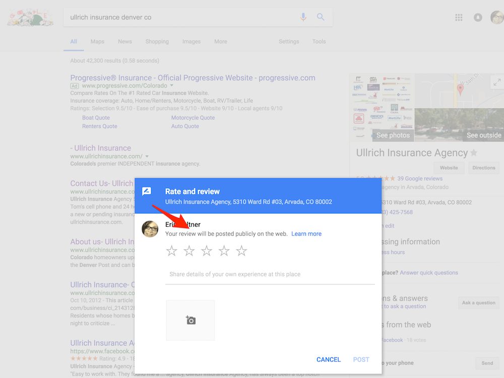Open the Renters Quote sitelink

[x=100, y=126]
